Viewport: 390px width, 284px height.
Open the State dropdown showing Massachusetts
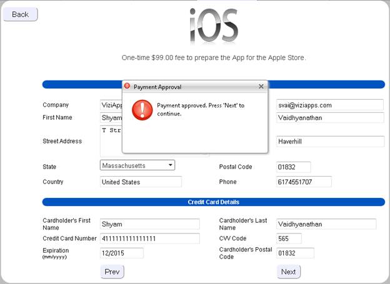(x=137, y=165)
